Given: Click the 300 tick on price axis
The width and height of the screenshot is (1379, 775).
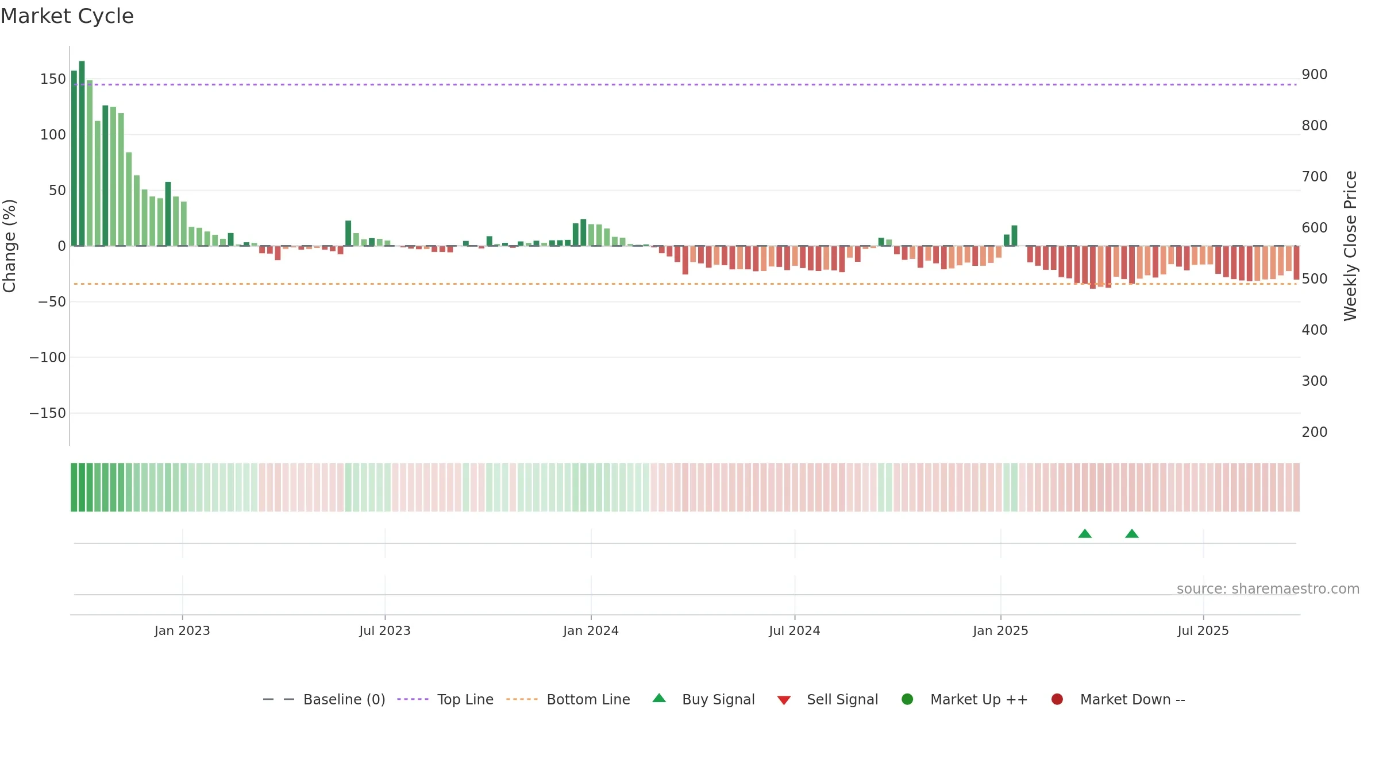Looking at the screenshot, I should pos(1315,381).
